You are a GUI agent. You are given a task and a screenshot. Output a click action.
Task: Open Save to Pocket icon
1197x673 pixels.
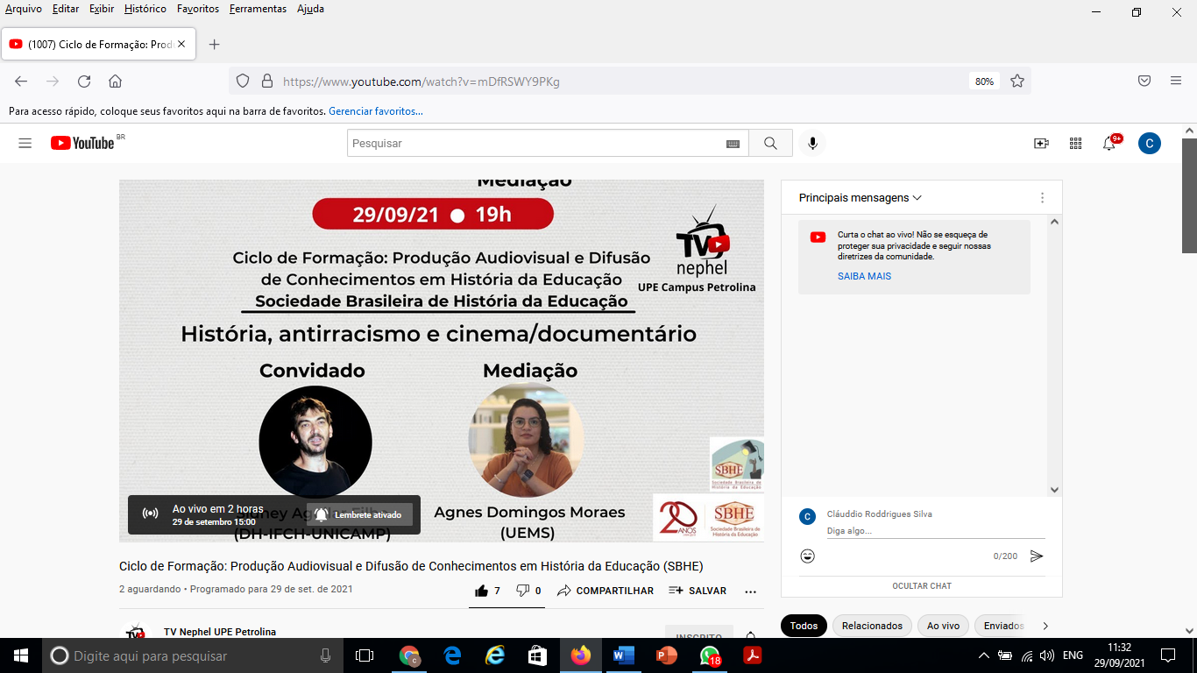click(x=1144, y=81)
